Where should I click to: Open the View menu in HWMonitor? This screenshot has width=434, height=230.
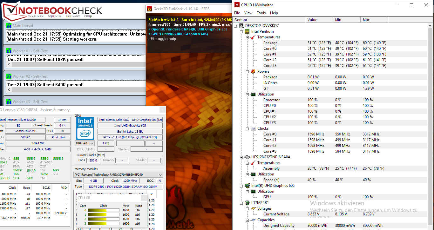pyautogui.click(x=248, y=13)
